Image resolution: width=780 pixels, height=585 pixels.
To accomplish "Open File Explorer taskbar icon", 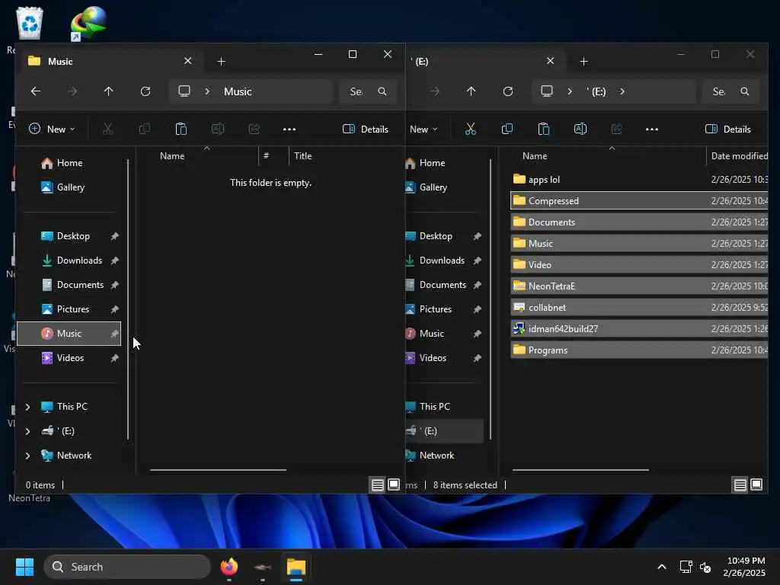I will pyautogui.click(x=296, y=567).
